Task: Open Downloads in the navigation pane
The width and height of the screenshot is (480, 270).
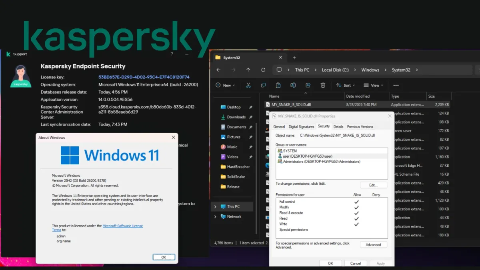Action: 234,117
